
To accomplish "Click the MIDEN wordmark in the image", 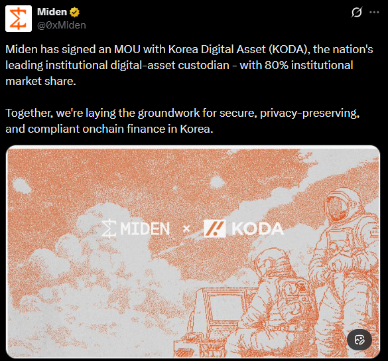I will [x=145, y=228].
